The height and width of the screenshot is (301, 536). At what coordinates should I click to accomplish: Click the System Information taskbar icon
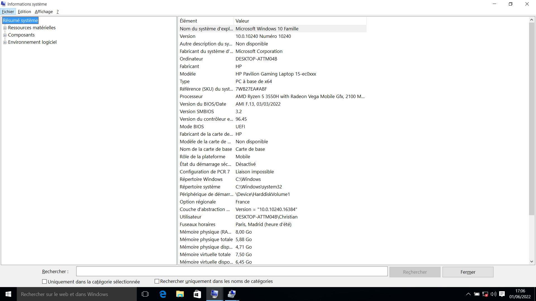pyautogui.click(x=214, y=294)
